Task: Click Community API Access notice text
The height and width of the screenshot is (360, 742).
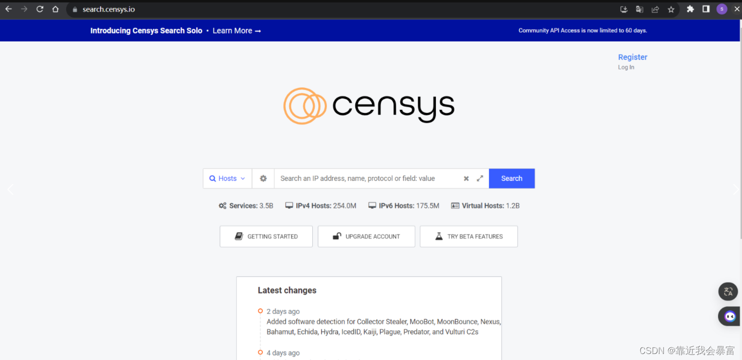Action: pyautogui.click(x=582, y=30)
